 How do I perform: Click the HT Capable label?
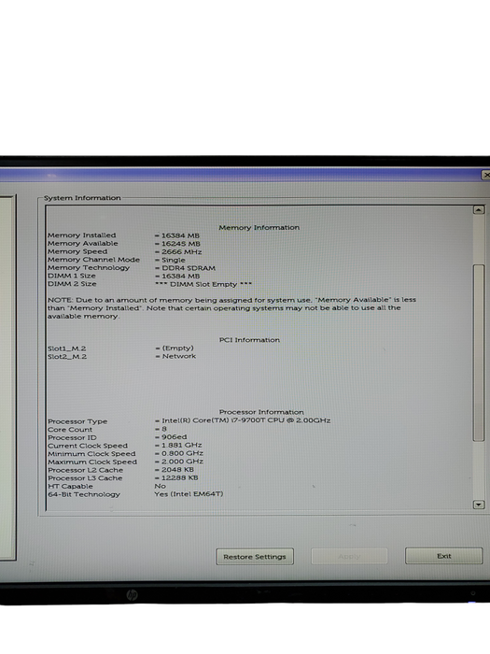[70, 487]
